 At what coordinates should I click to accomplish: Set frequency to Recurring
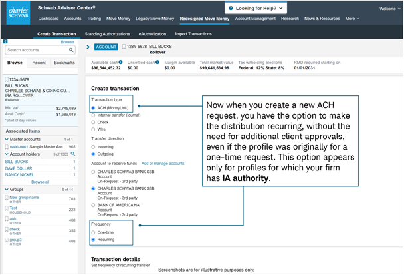(x=93, y=240)
